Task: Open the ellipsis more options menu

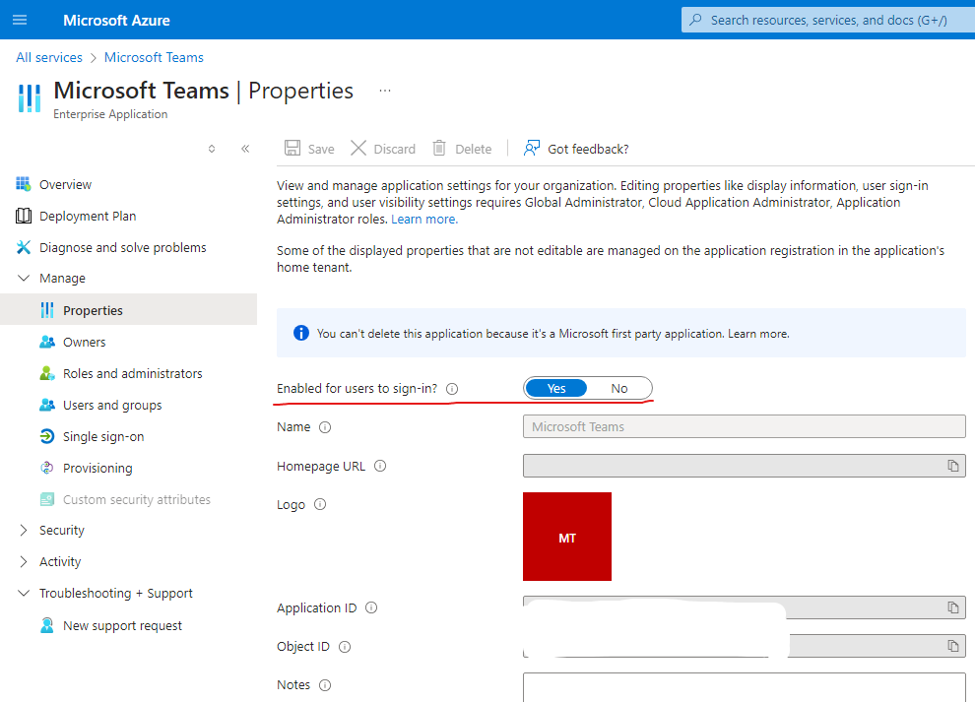Action: point(385,91)
